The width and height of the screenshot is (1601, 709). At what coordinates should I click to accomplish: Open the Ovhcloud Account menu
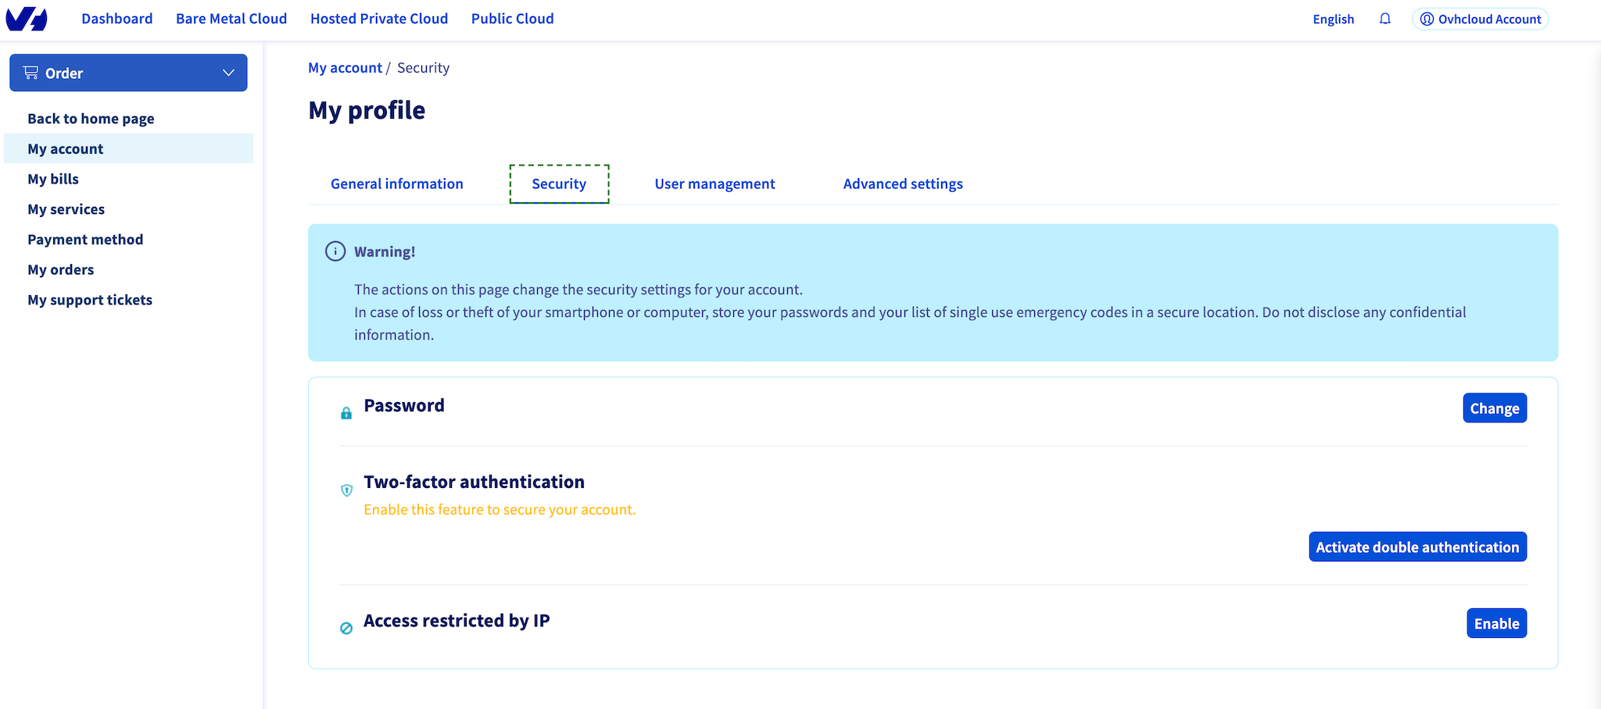coord(1480,19)
